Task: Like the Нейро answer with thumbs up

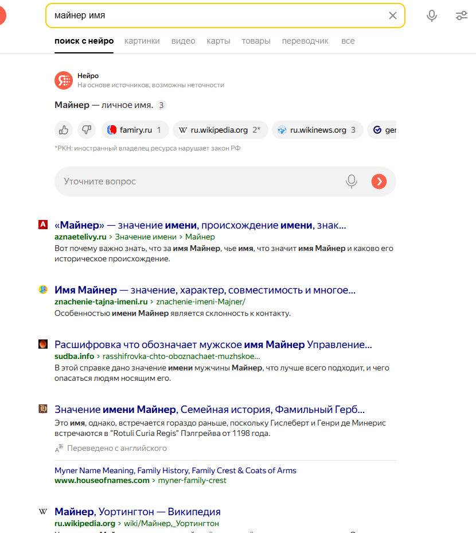Action: 64,130
